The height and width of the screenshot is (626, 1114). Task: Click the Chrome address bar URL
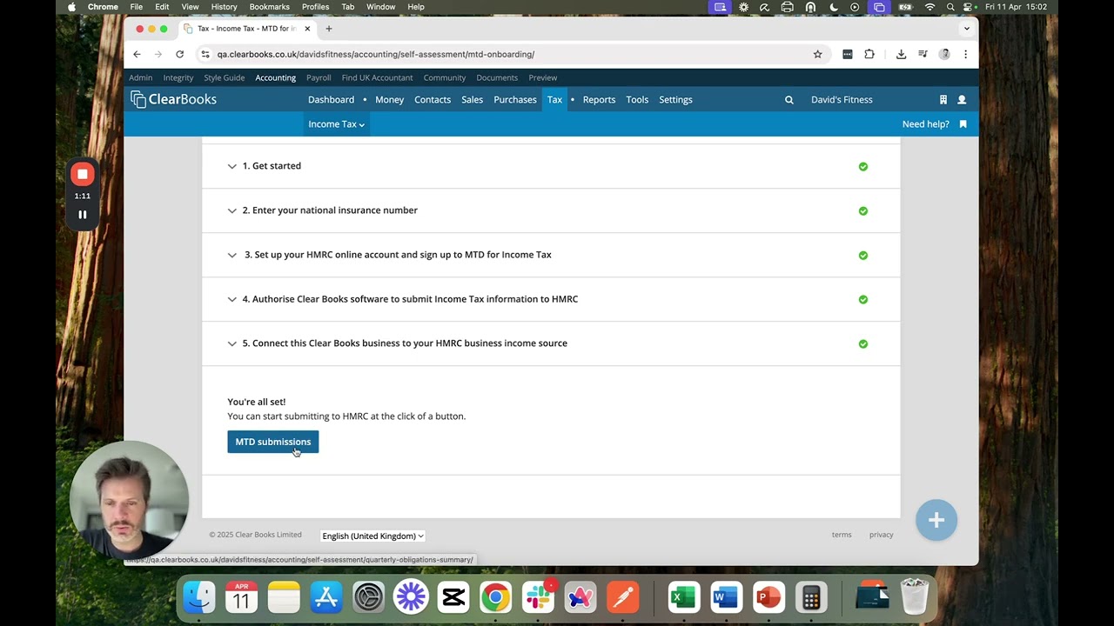click(x=376, y=54)
